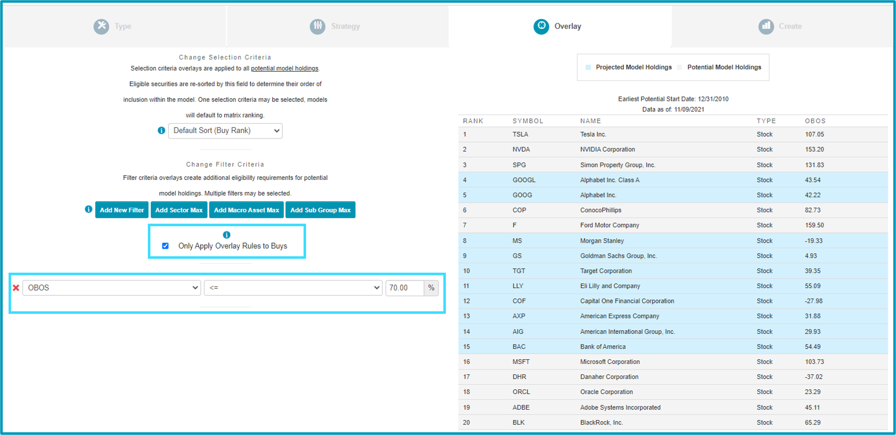Click the Add New Filter button
Screen dimensions: 896x435
[122, 210]
